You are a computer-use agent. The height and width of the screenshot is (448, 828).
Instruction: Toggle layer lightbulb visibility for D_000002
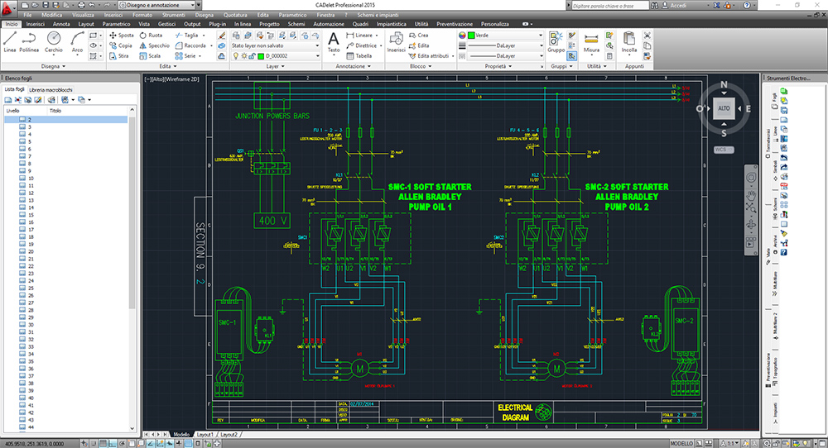pyautogui.click(x=235, y=56)
